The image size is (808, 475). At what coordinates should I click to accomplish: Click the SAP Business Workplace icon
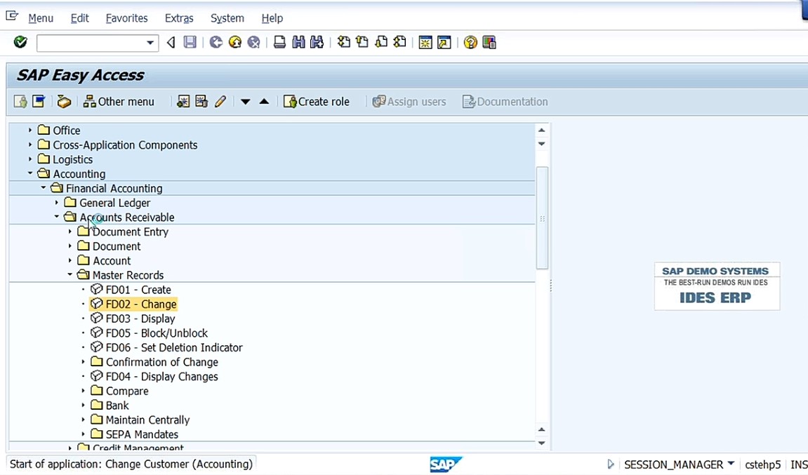pyautogui.click(x=64, y=102)
